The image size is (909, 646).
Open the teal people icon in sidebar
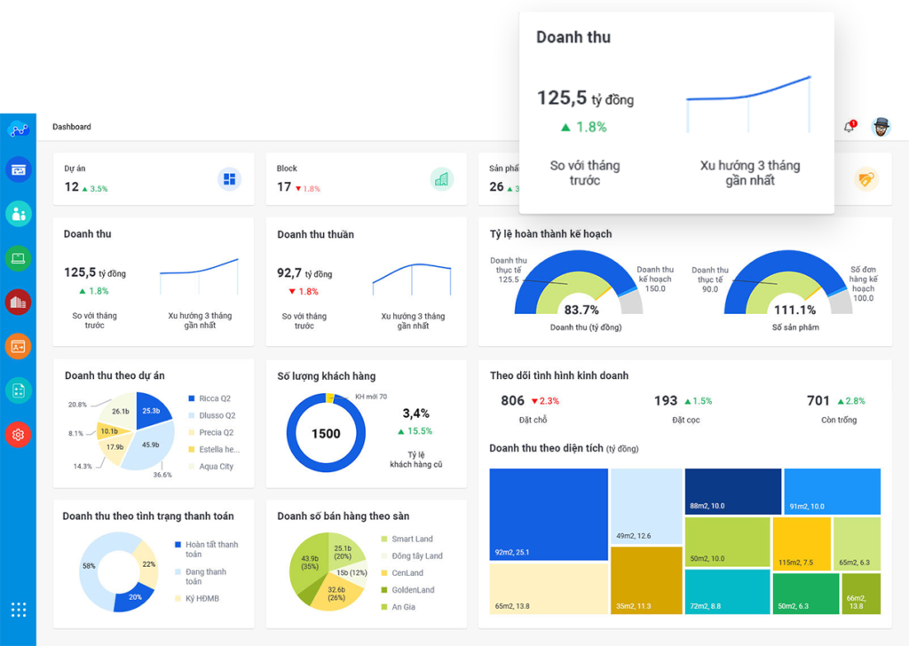(18, 213)
